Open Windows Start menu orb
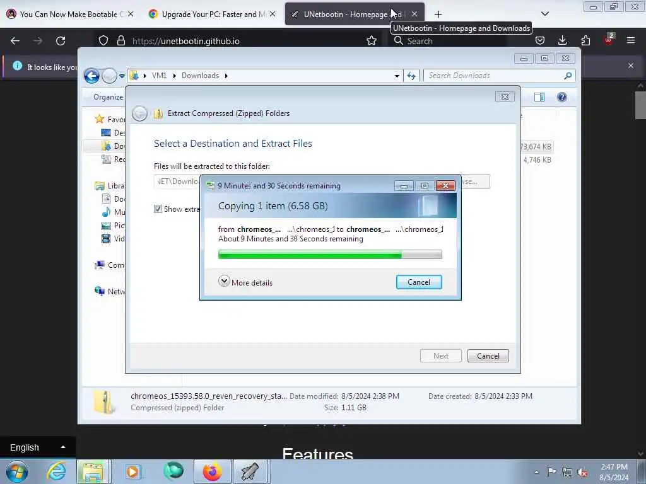This screenshot has height=484, width=646. tap(17, 471)
